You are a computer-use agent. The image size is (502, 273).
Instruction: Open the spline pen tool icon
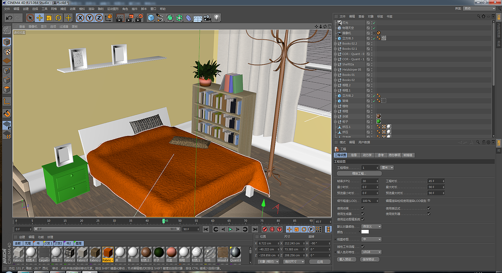click(x=160, y=18)
